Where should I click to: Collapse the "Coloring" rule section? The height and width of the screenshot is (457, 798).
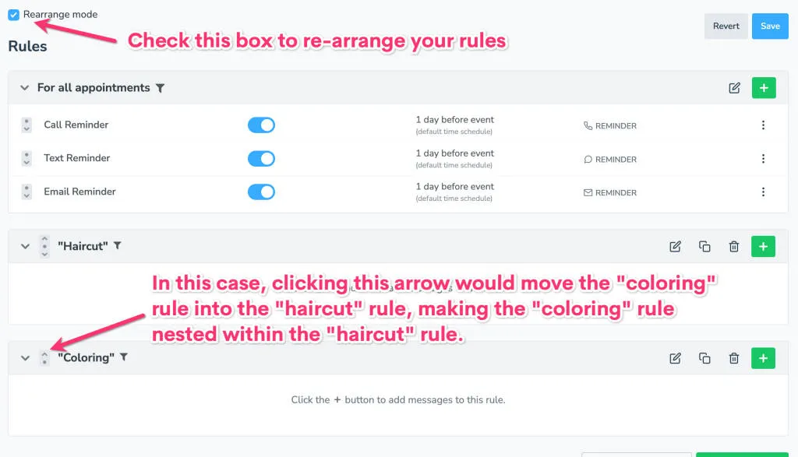(24, 357)
